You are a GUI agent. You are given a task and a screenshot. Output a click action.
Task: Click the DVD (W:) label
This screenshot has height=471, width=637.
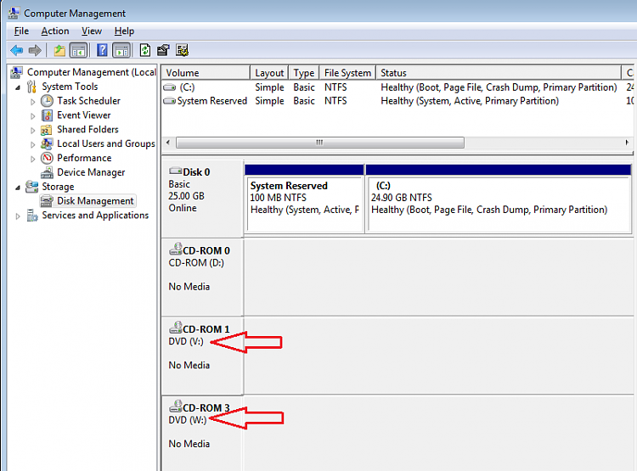(188, 420)
